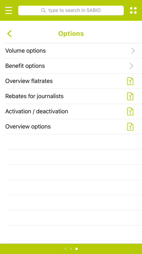Image resolution: width=142 pixels, height=254 pixels.
Task: Tap the magnifier icon in search bar
Action: 43,10
